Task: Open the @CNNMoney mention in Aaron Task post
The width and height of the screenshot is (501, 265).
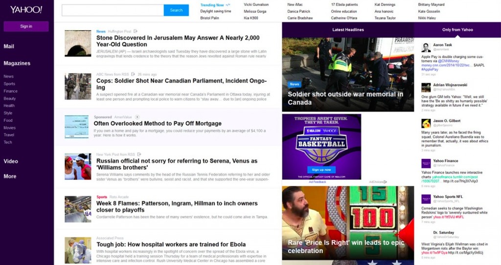Action: click(x=448, y=61)
